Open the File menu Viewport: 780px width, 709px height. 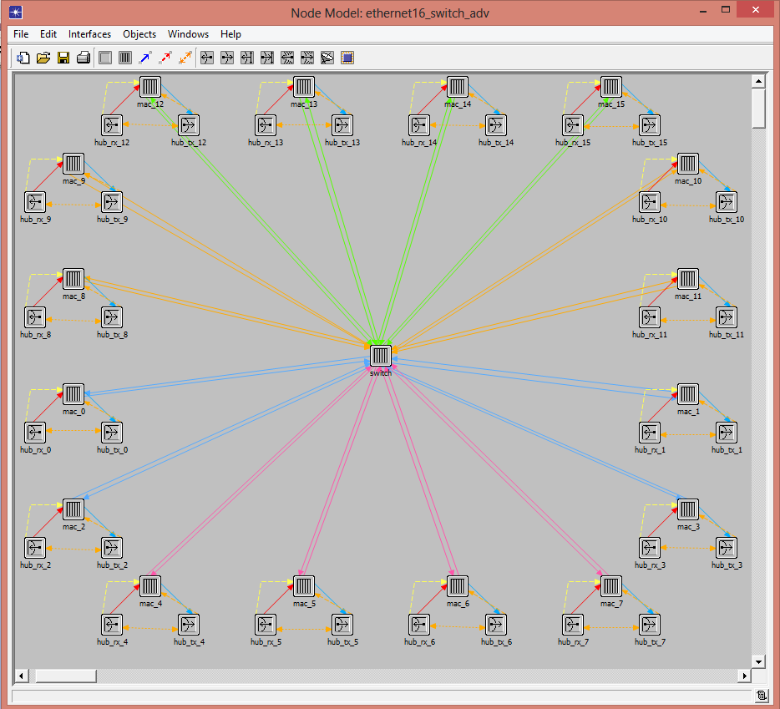21,34
